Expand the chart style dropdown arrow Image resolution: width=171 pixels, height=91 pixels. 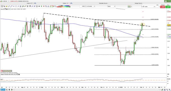(x=131, y=6)
